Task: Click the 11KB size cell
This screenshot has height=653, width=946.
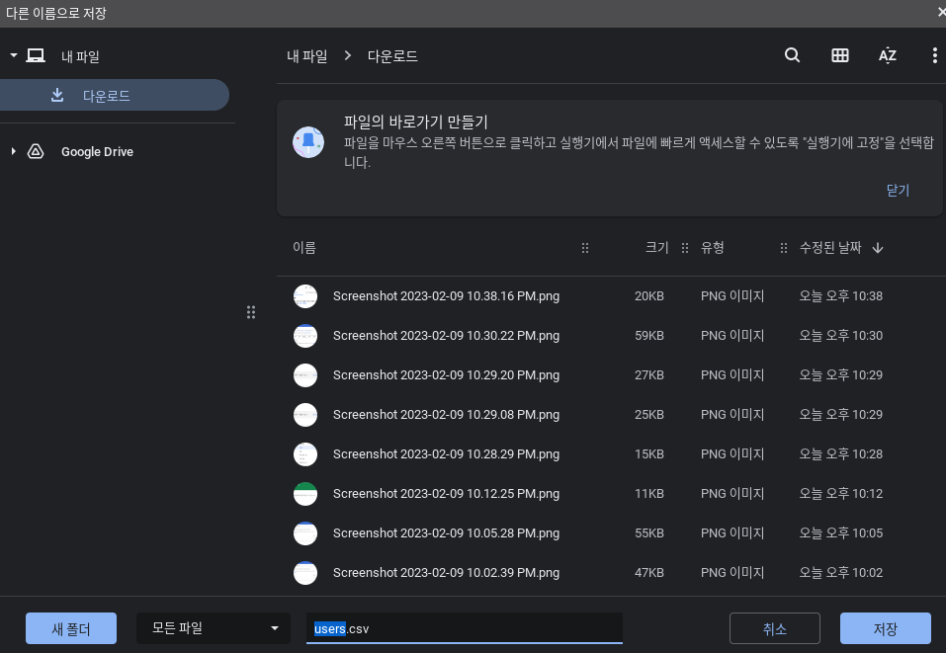Action: point(649,494)
